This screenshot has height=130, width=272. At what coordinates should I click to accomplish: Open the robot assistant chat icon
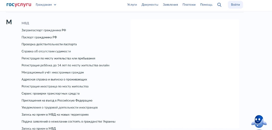coord(258,122)
